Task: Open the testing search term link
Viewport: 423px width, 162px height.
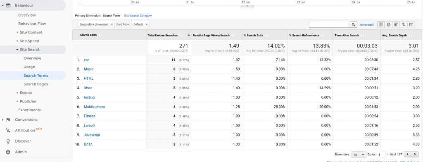Action: pos(89,98)
